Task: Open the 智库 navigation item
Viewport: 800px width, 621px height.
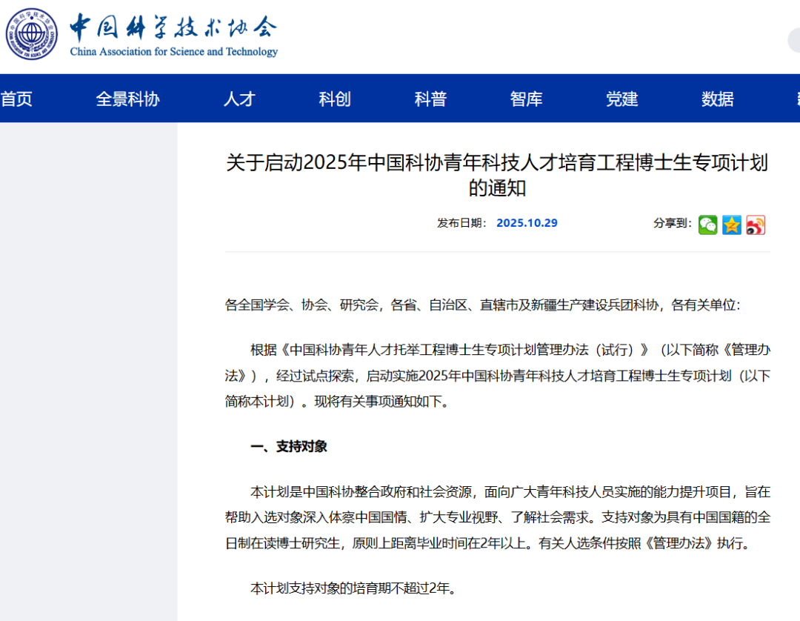Action: 526,99
